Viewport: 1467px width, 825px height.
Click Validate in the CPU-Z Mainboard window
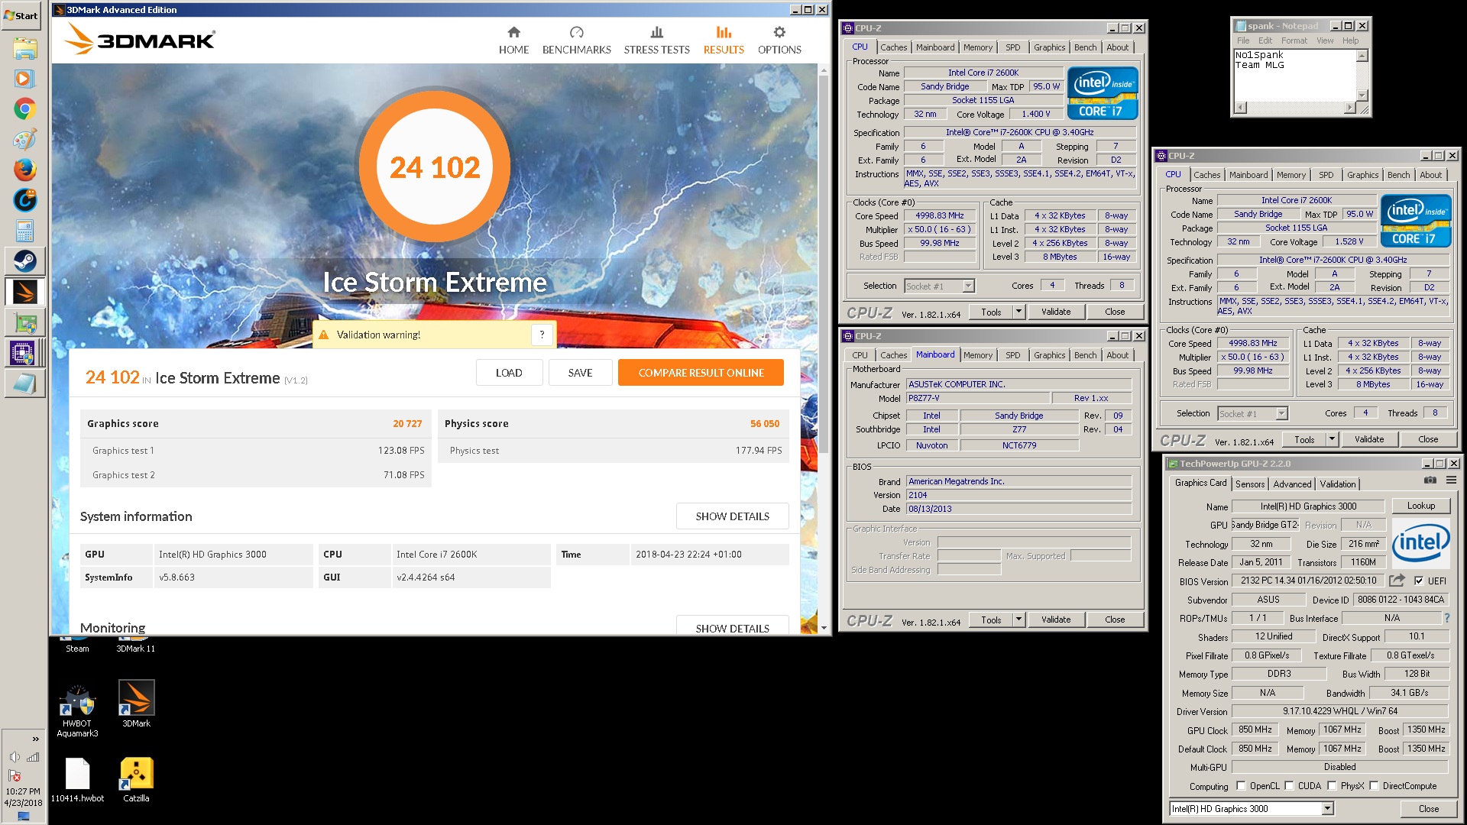1055,620
